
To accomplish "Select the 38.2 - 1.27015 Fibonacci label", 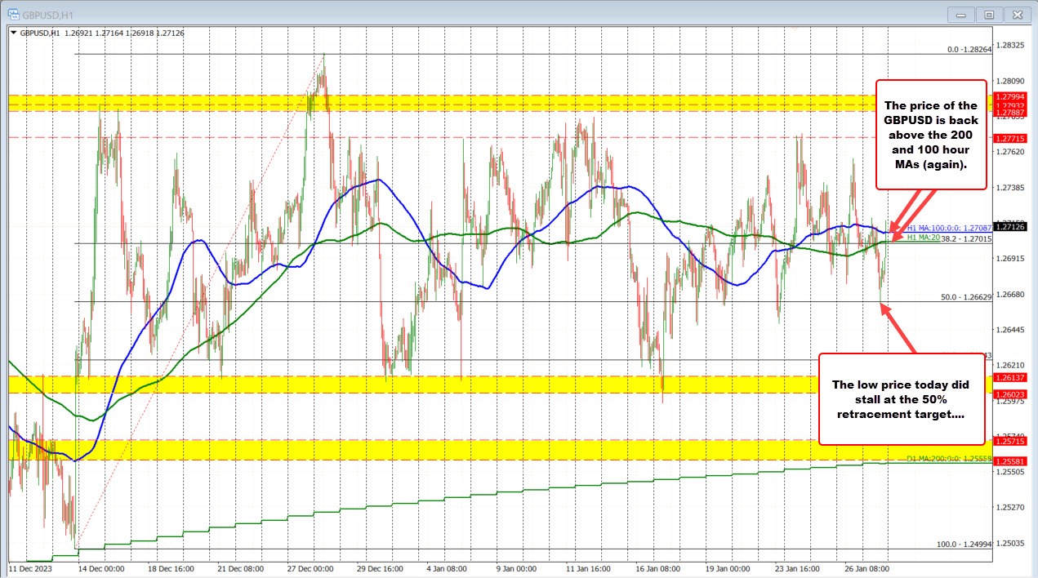I will point(966,238).
